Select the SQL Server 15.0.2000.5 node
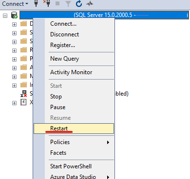 click(104, 15)
